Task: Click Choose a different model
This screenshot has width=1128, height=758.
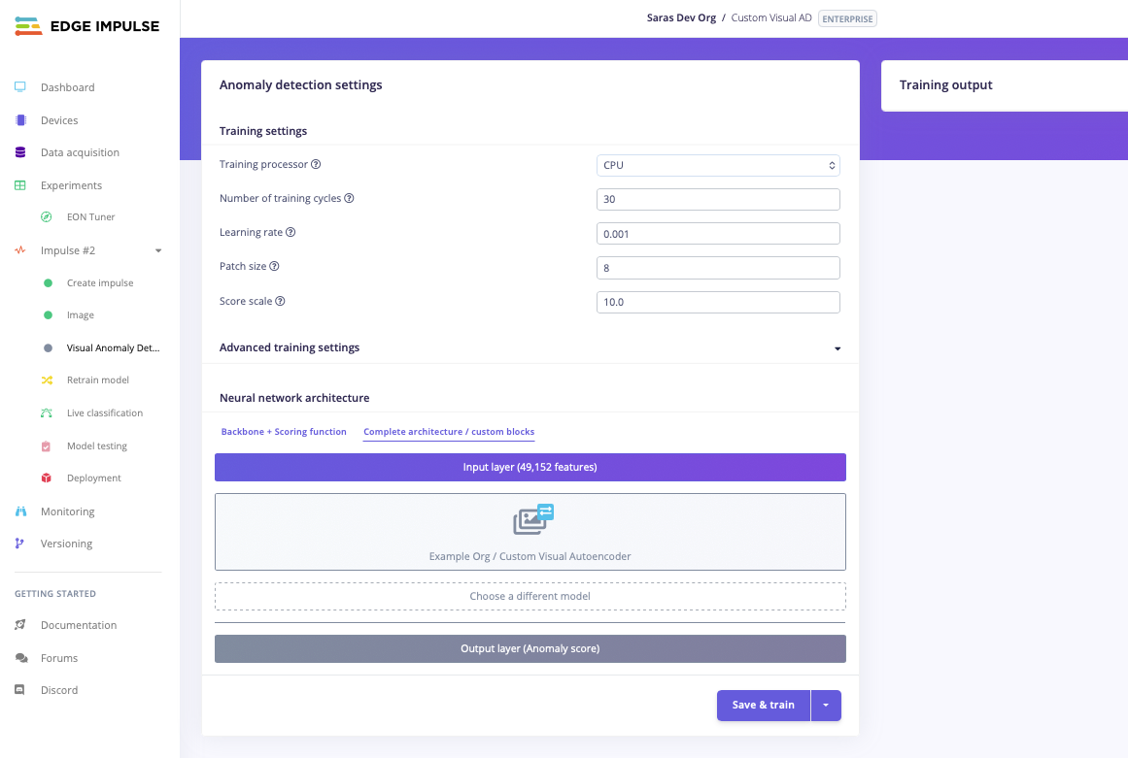Action: 530,596
